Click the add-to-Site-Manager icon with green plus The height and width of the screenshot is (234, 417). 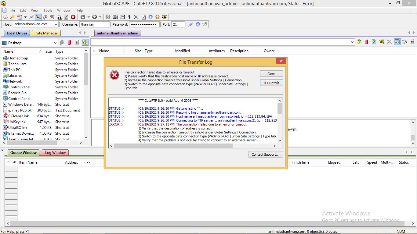click(205, 24)
